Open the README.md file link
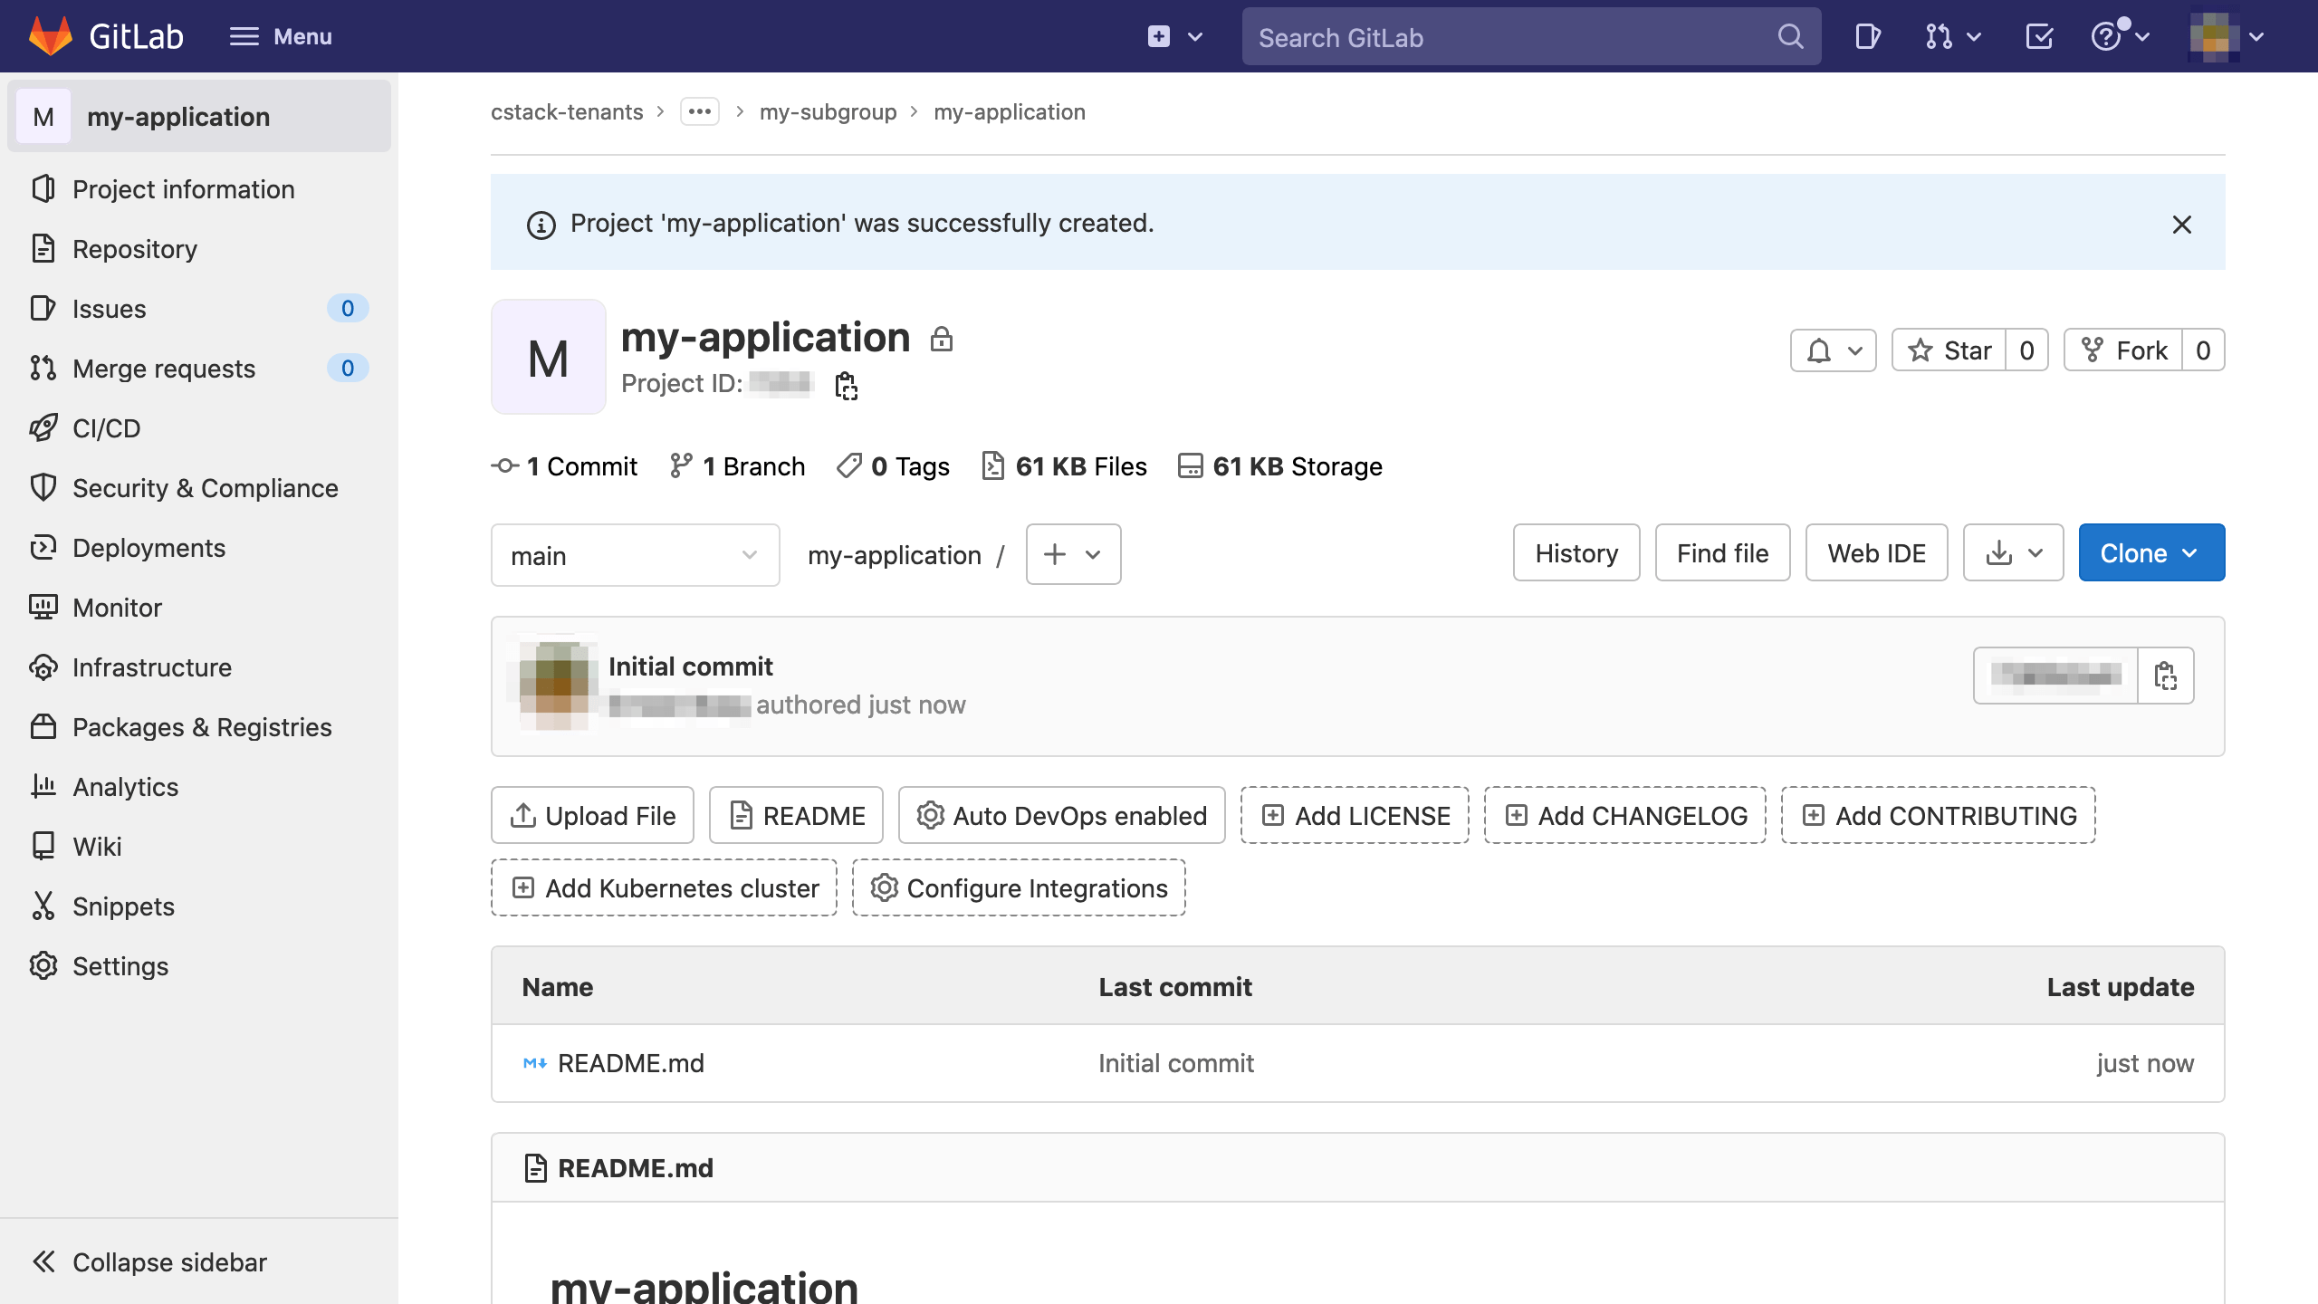Viewport: 2318px width, 1304px height. tap(631, 1062)
